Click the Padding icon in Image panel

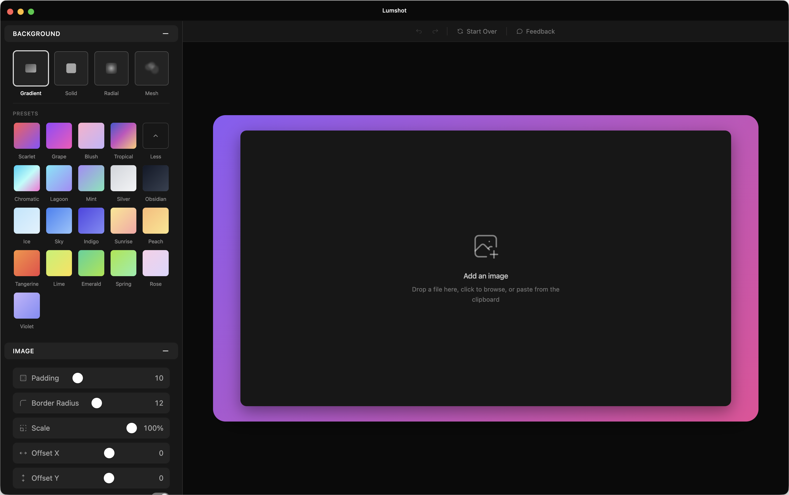(23, 378)
